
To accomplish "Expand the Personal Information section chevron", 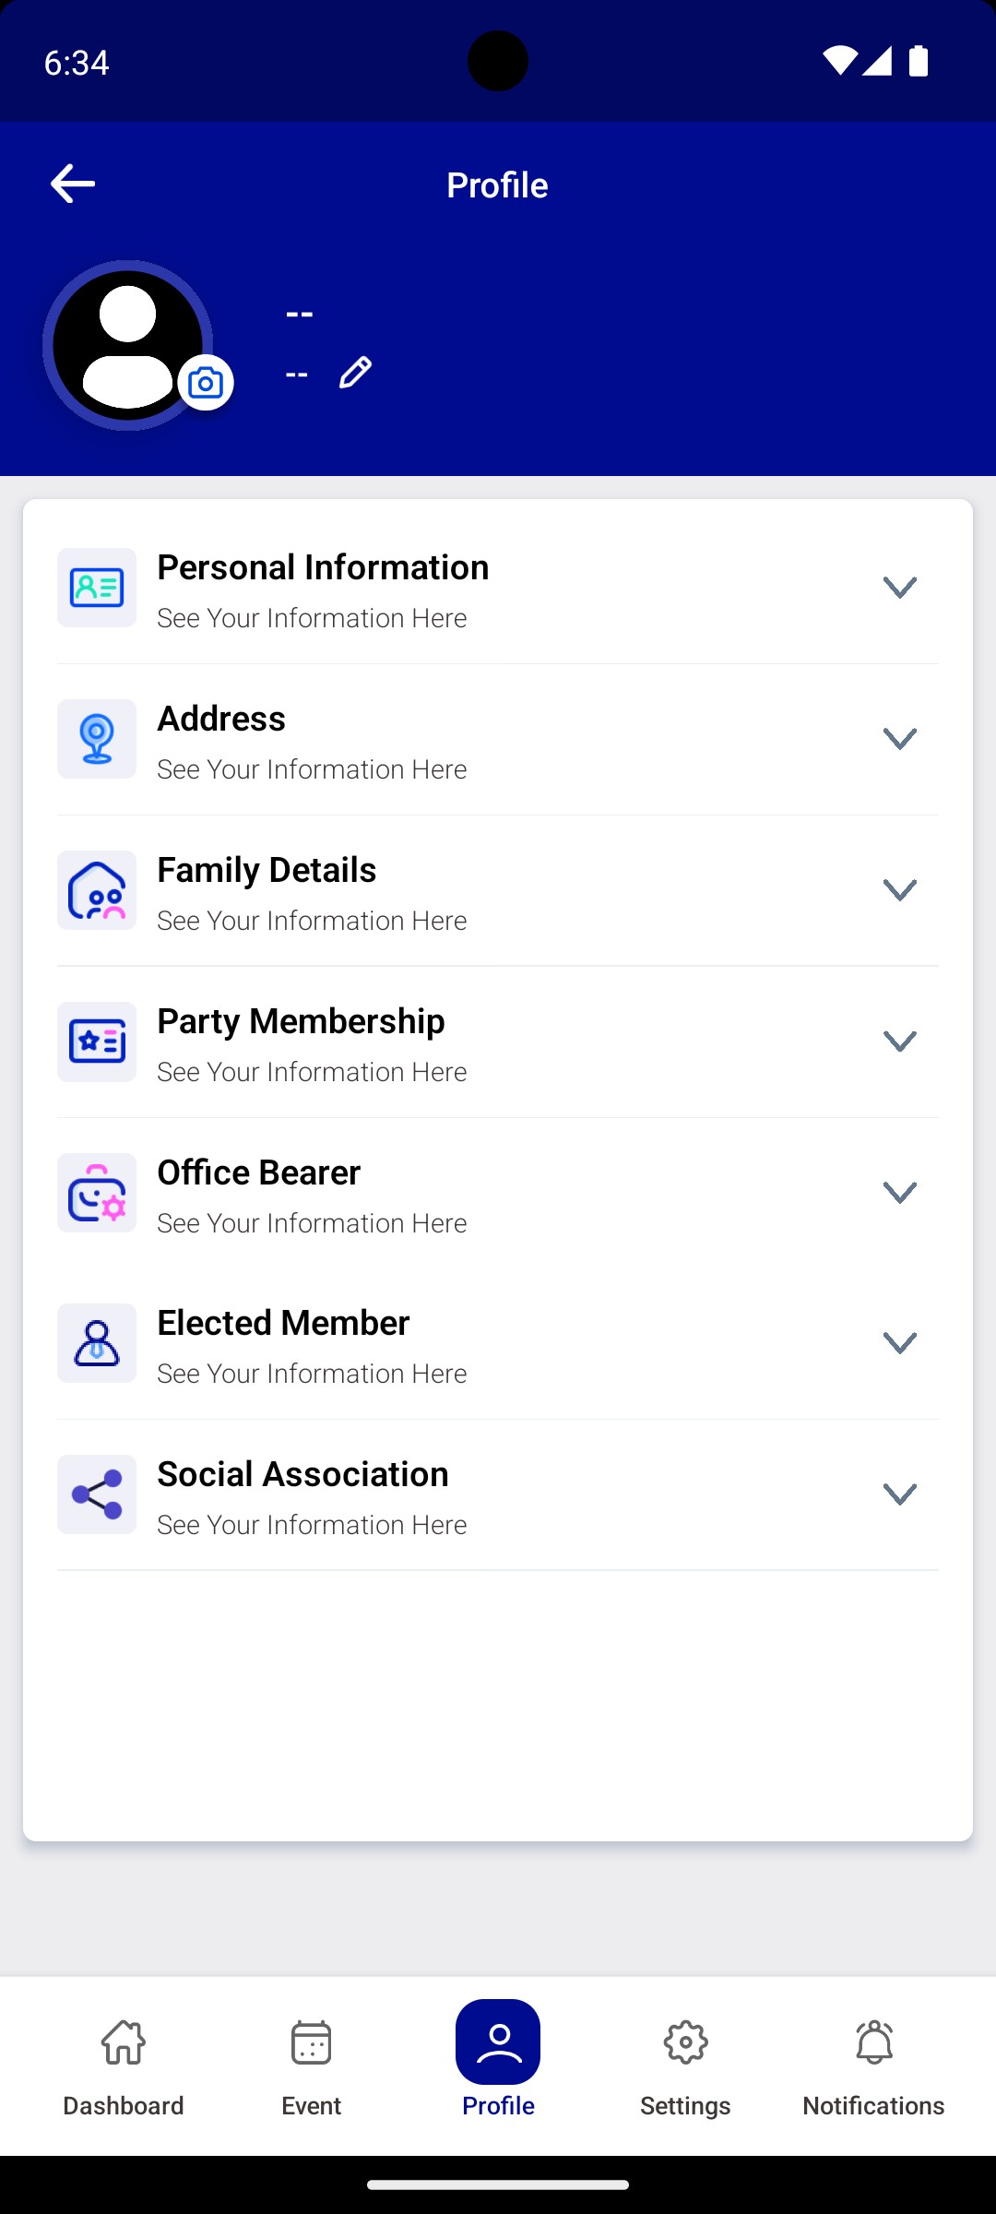I will 899,588.
